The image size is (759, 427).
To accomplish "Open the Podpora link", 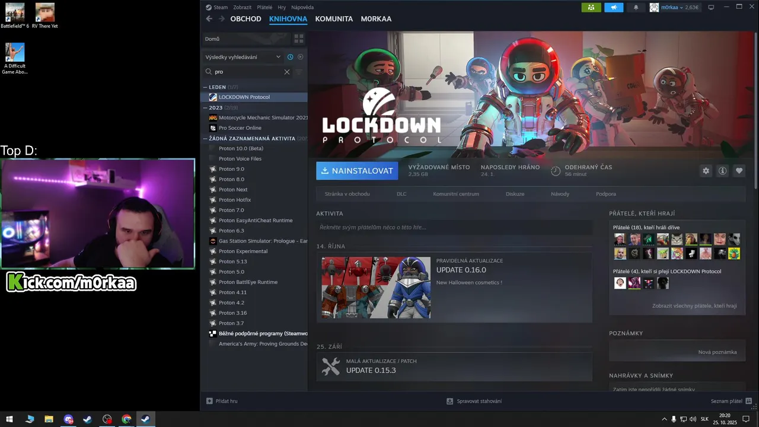I will tap(606, 194).
